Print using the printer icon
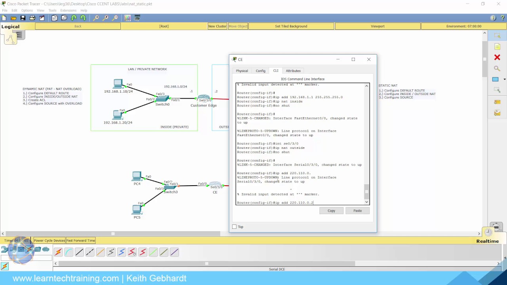The height and width of the screenshot is (285, 507). [32, 18]
